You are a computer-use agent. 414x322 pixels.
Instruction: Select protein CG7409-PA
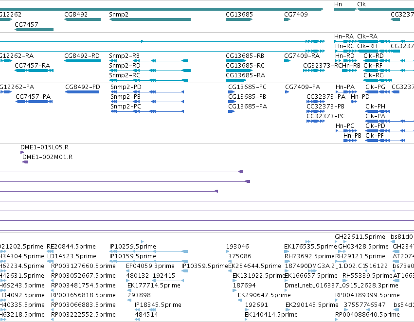[x=303, y=87]
